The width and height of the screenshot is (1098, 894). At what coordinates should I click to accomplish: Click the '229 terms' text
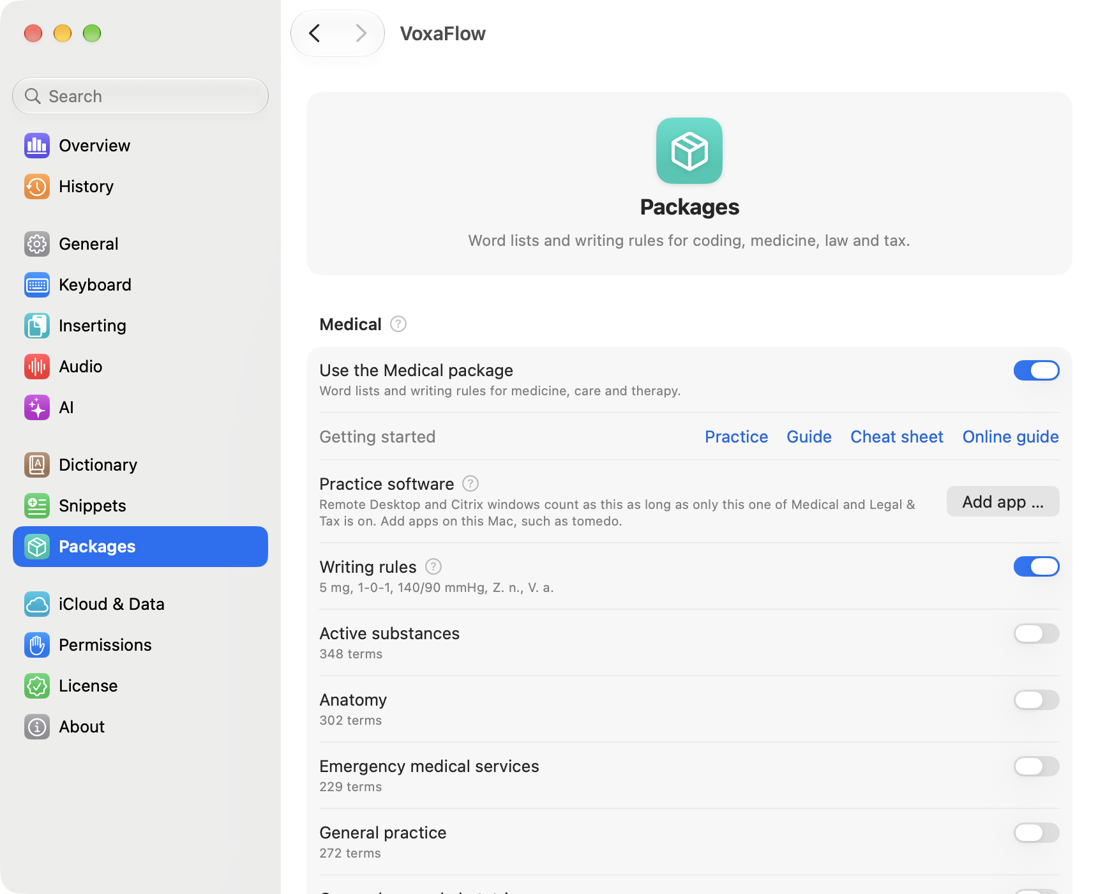click(x=350, y=787)
